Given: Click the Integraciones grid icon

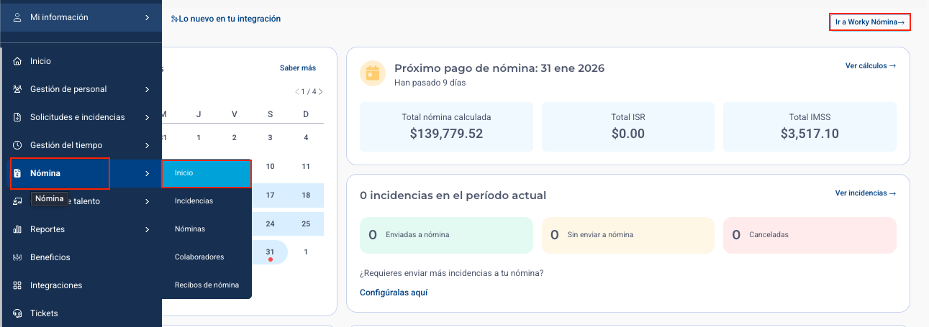Looking at the screenshot, I should pyautogui.click(x=17, y=285).
